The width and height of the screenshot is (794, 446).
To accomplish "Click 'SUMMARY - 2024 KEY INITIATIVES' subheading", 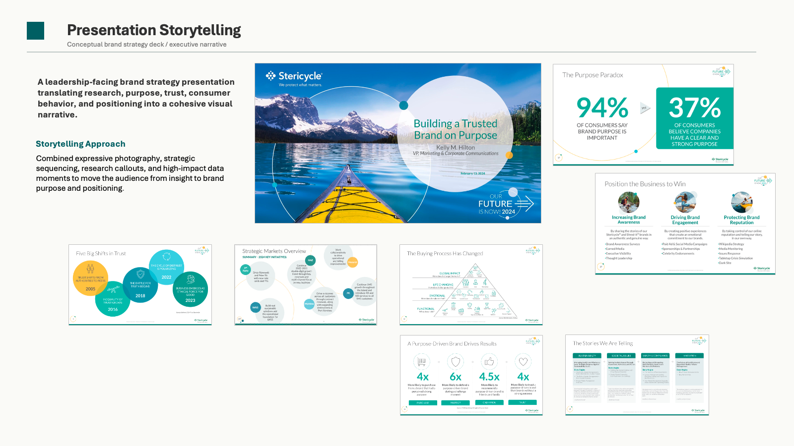I will point(265,257).
